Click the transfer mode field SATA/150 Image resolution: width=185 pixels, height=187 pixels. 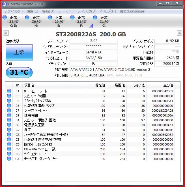[x=94, y=58]
